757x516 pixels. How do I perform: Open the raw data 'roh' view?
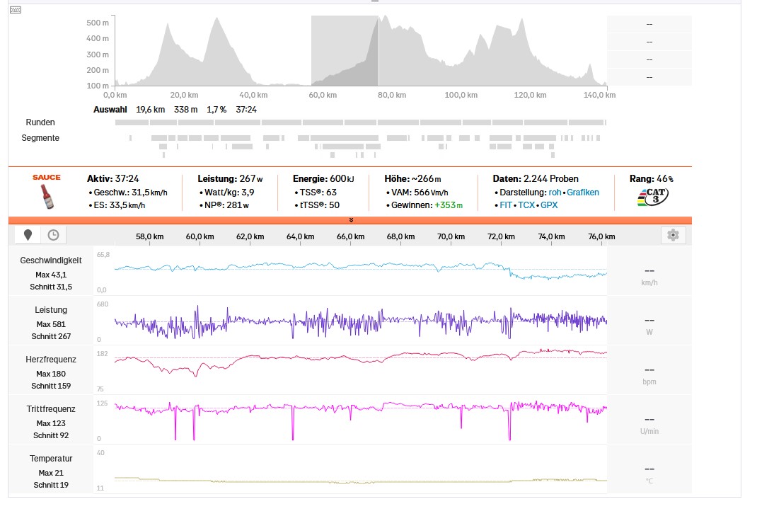coord(555,193)
